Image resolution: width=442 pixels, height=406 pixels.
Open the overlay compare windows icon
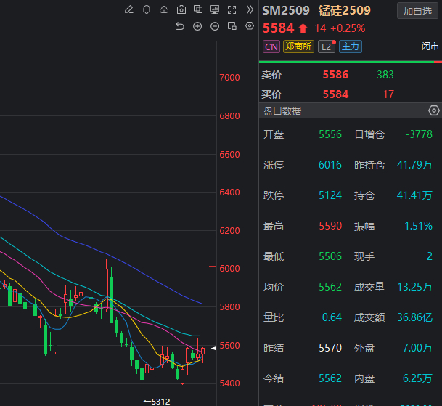(197, 9)
